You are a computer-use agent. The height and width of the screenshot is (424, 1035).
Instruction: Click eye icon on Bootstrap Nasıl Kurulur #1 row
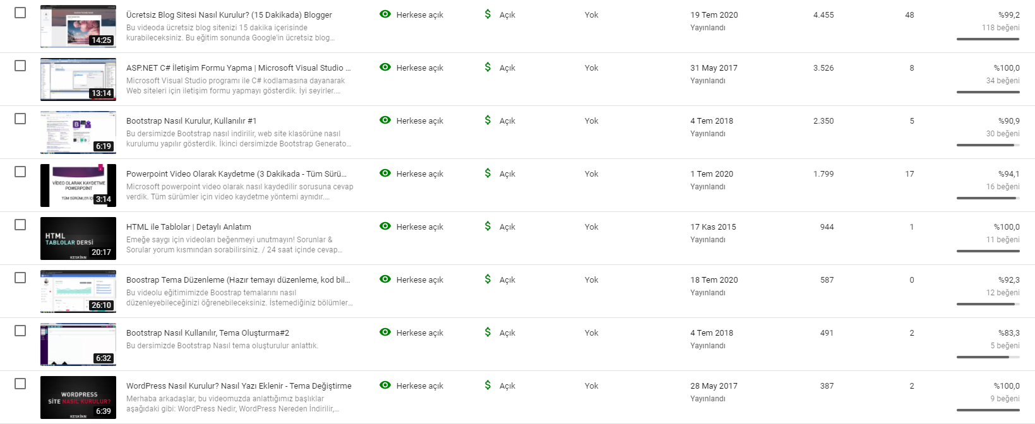pyautogui.click(x=385, y=120)
